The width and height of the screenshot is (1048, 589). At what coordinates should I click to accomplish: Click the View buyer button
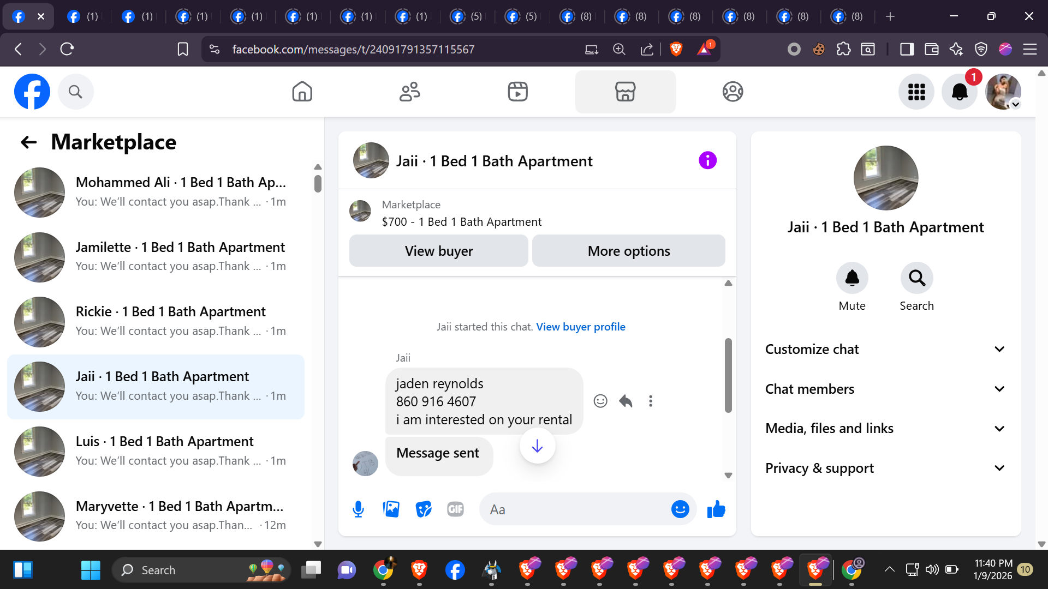[438, 251]
